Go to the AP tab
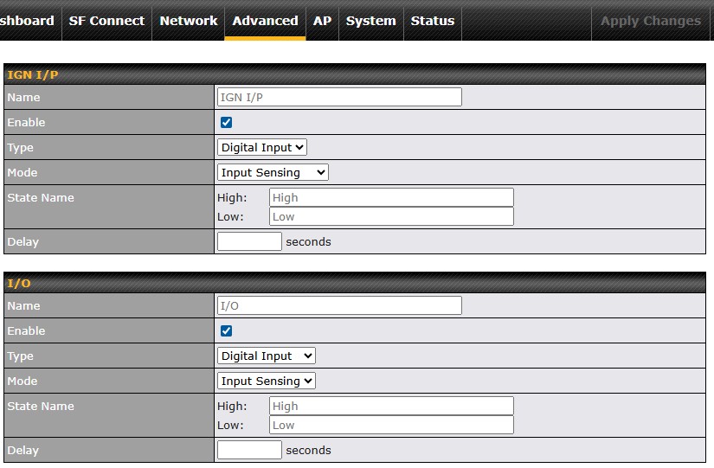This screenshot has height=468, width=714. click(322, 21)
